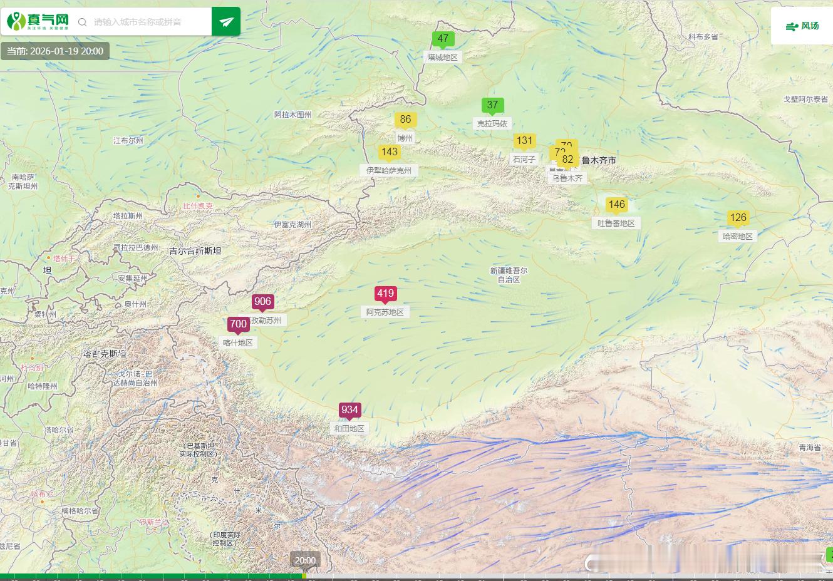833x581 pixels.
Task: Click the magnifier icon in the search box
Action: [x=82, y=22]
